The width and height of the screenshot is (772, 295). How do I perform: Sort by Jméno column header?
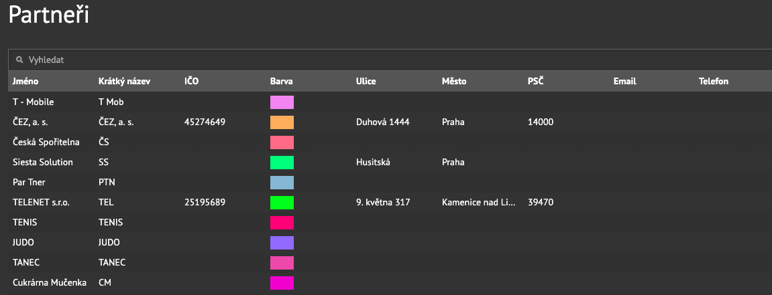[25, 82]
